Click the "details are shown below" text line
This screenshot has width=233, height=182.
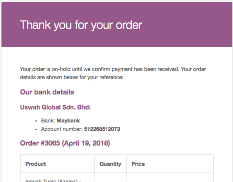(72, 77)
